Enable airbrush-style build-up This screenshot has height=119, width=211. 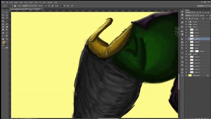(68, 6)
